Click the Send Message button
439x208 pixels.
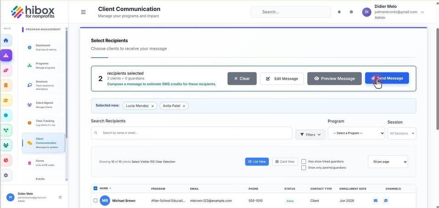[x=387, y=78]
